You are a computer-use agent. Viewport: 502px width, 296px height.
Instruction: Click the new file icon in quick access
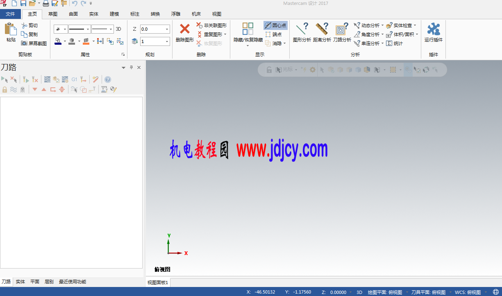14,3
